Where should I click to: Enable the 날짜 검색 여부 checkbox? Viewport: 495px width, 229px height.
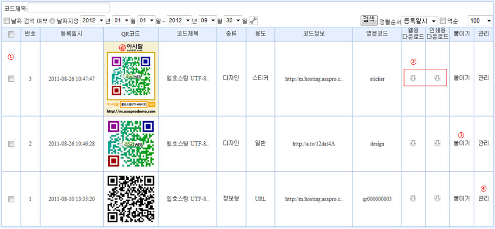click(x=7, y=21)
